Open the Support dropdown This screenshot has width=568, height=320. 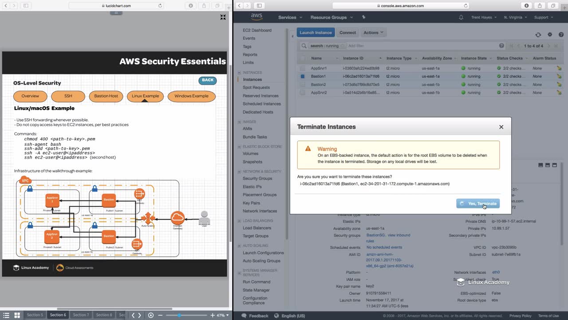(544, 17)
